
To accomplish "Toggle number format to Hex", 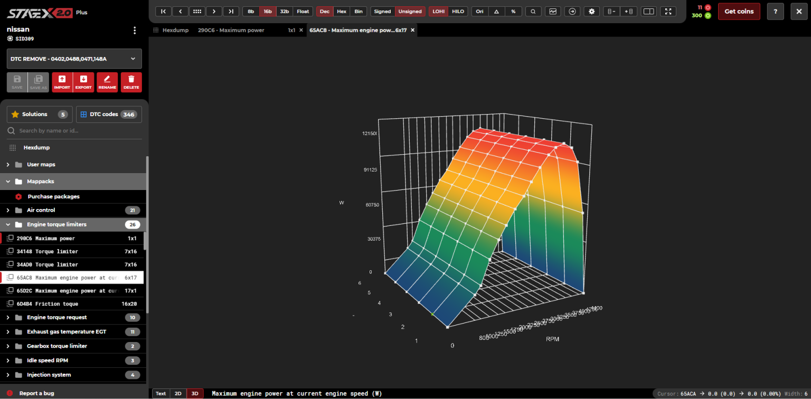I will [342, 11].
